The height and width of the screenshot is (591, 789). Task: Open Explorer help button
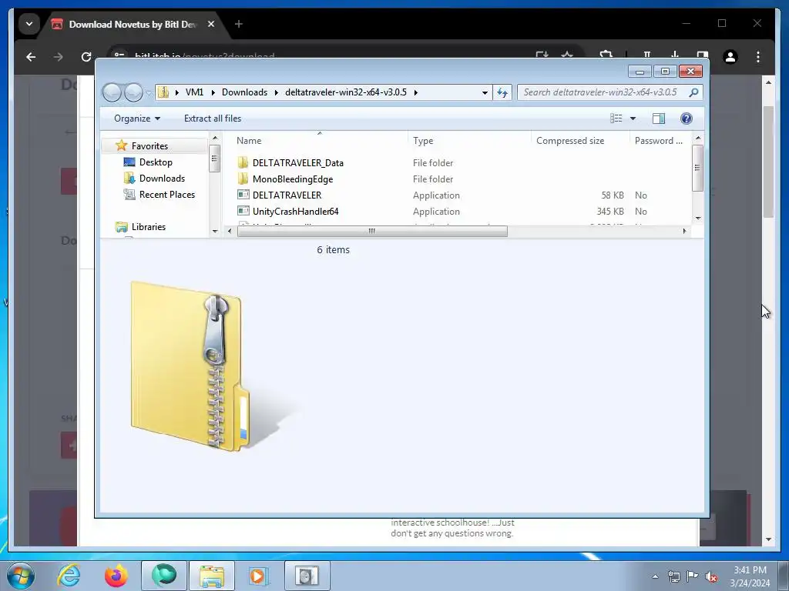click(x=687, y=119)
